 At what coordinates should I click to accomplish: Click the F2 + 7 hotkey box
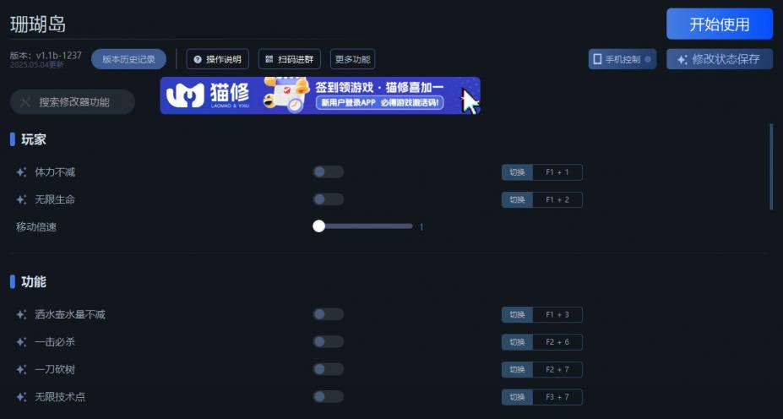tap(557, 369)
